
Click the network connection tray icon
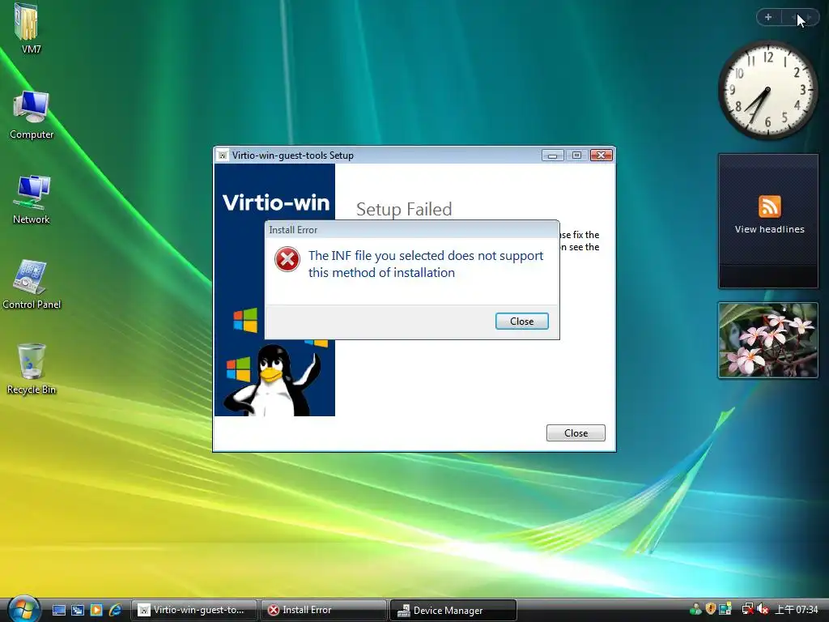click(747, 609)
